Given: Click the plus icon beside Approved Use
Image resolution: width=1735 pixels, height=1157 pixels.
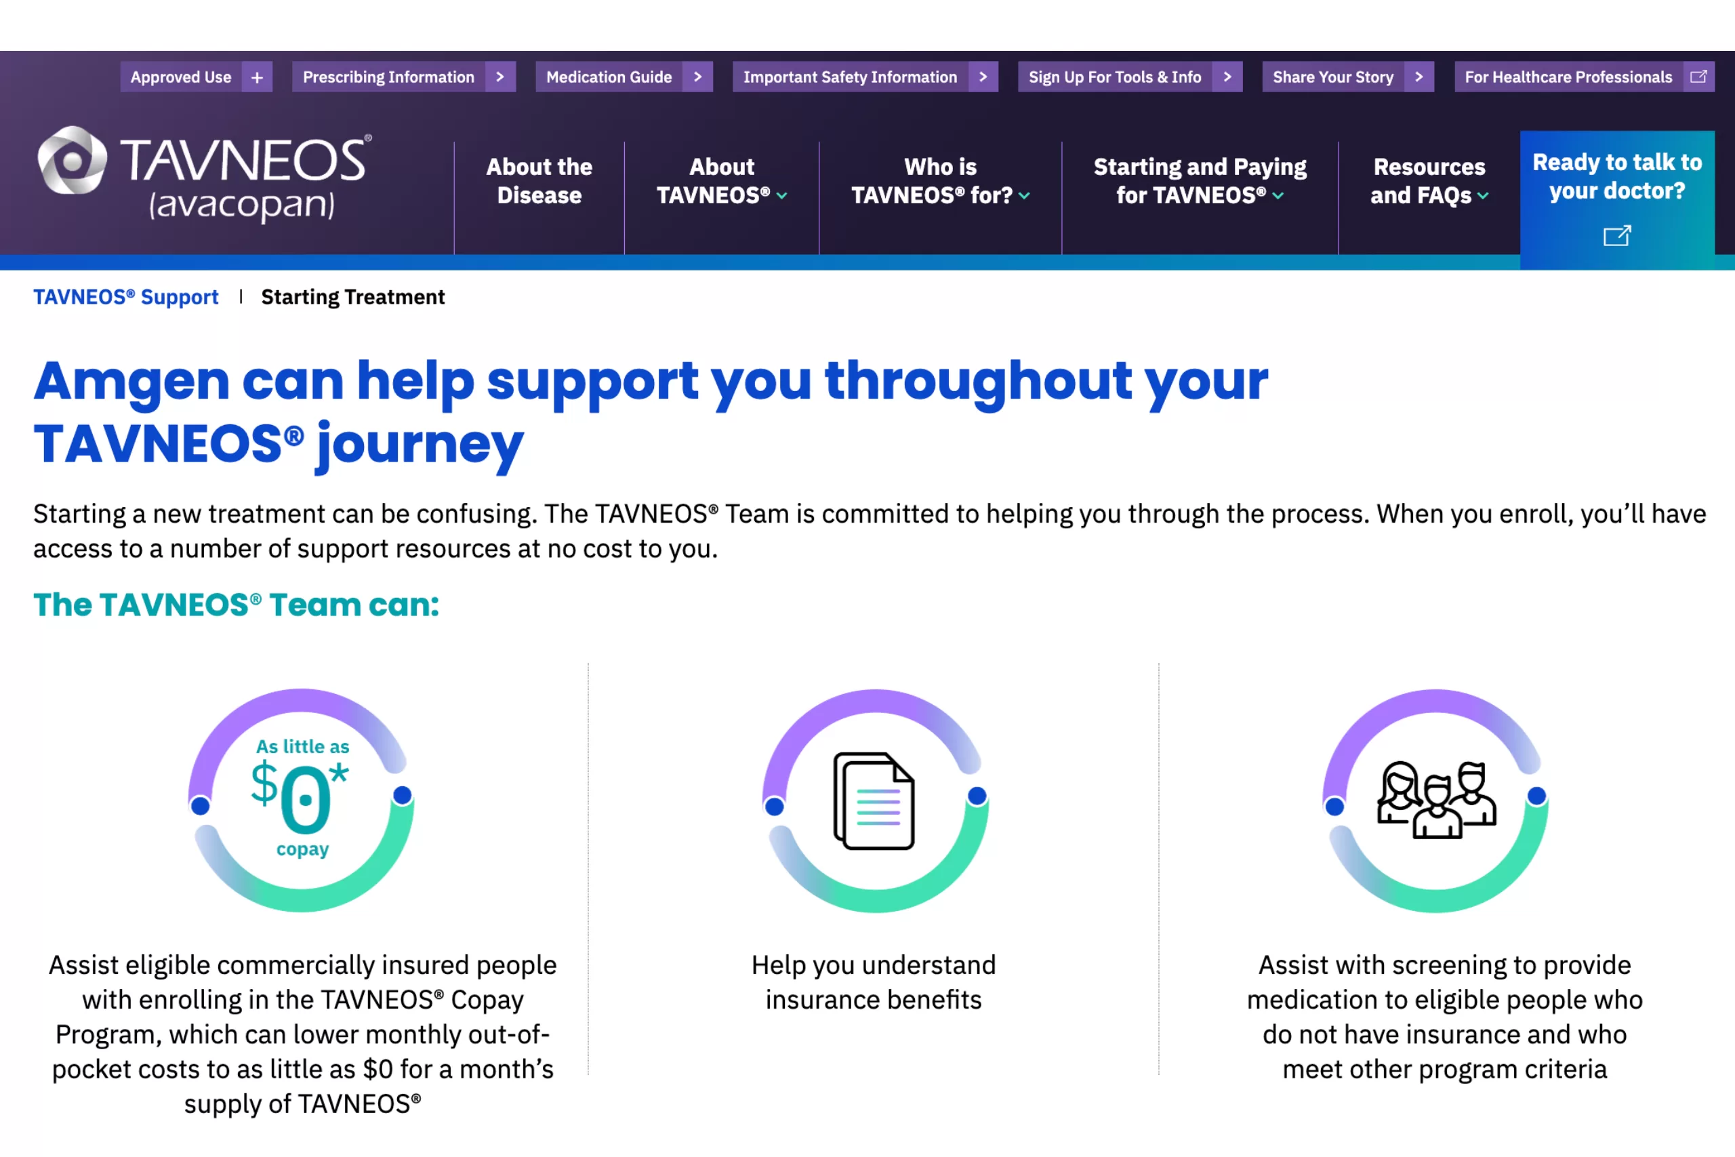Looking at the screenshot, I should 257,77.
